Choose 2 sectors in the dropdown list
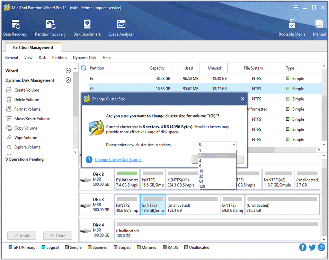The height and width of the screenshot is (260, 329). tap(217, 156)
